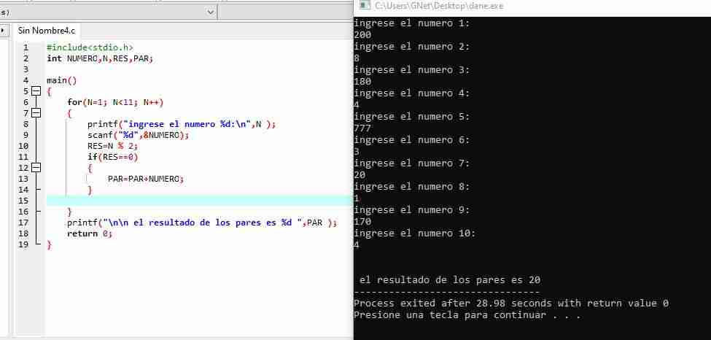Click the printf "ingrese el numero" line

182,124
